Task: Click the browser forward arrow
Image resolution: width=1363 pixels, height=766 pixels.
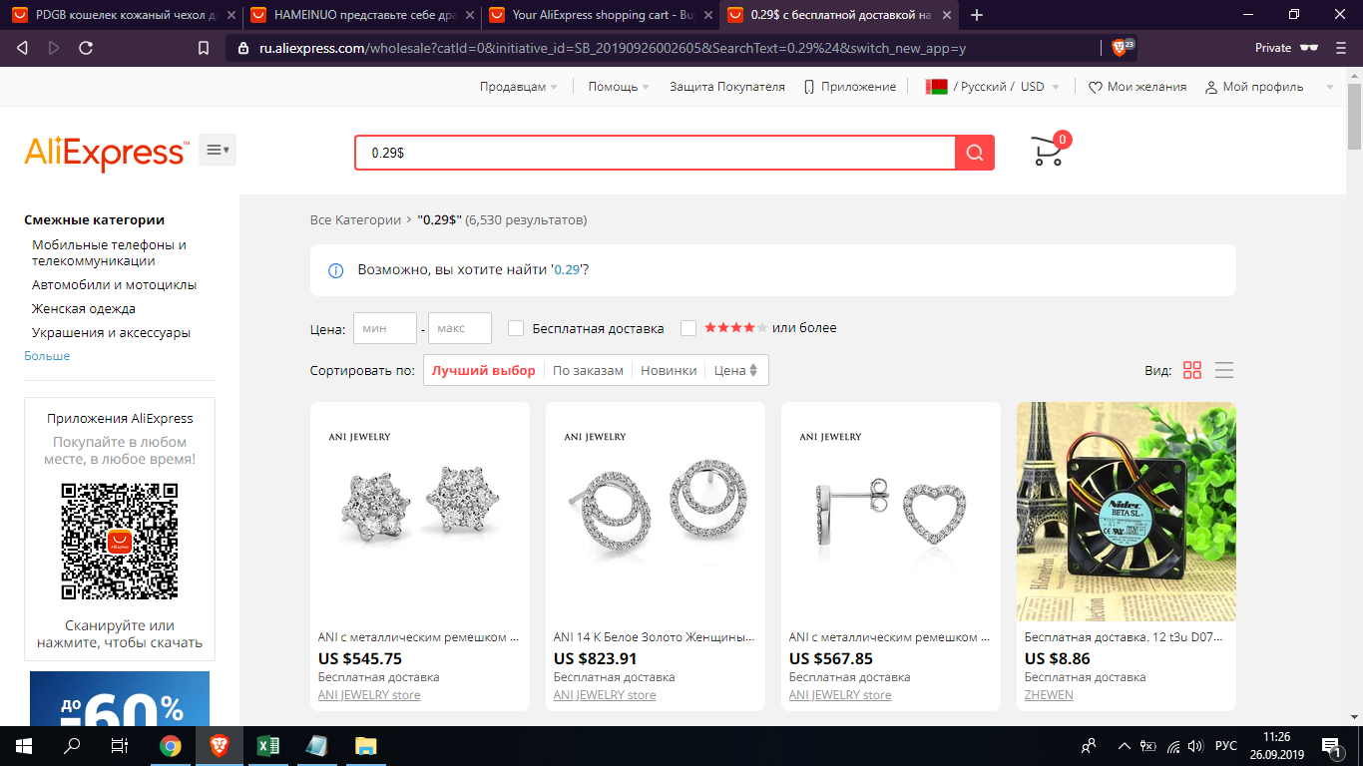Action: (x=54, y=48)
